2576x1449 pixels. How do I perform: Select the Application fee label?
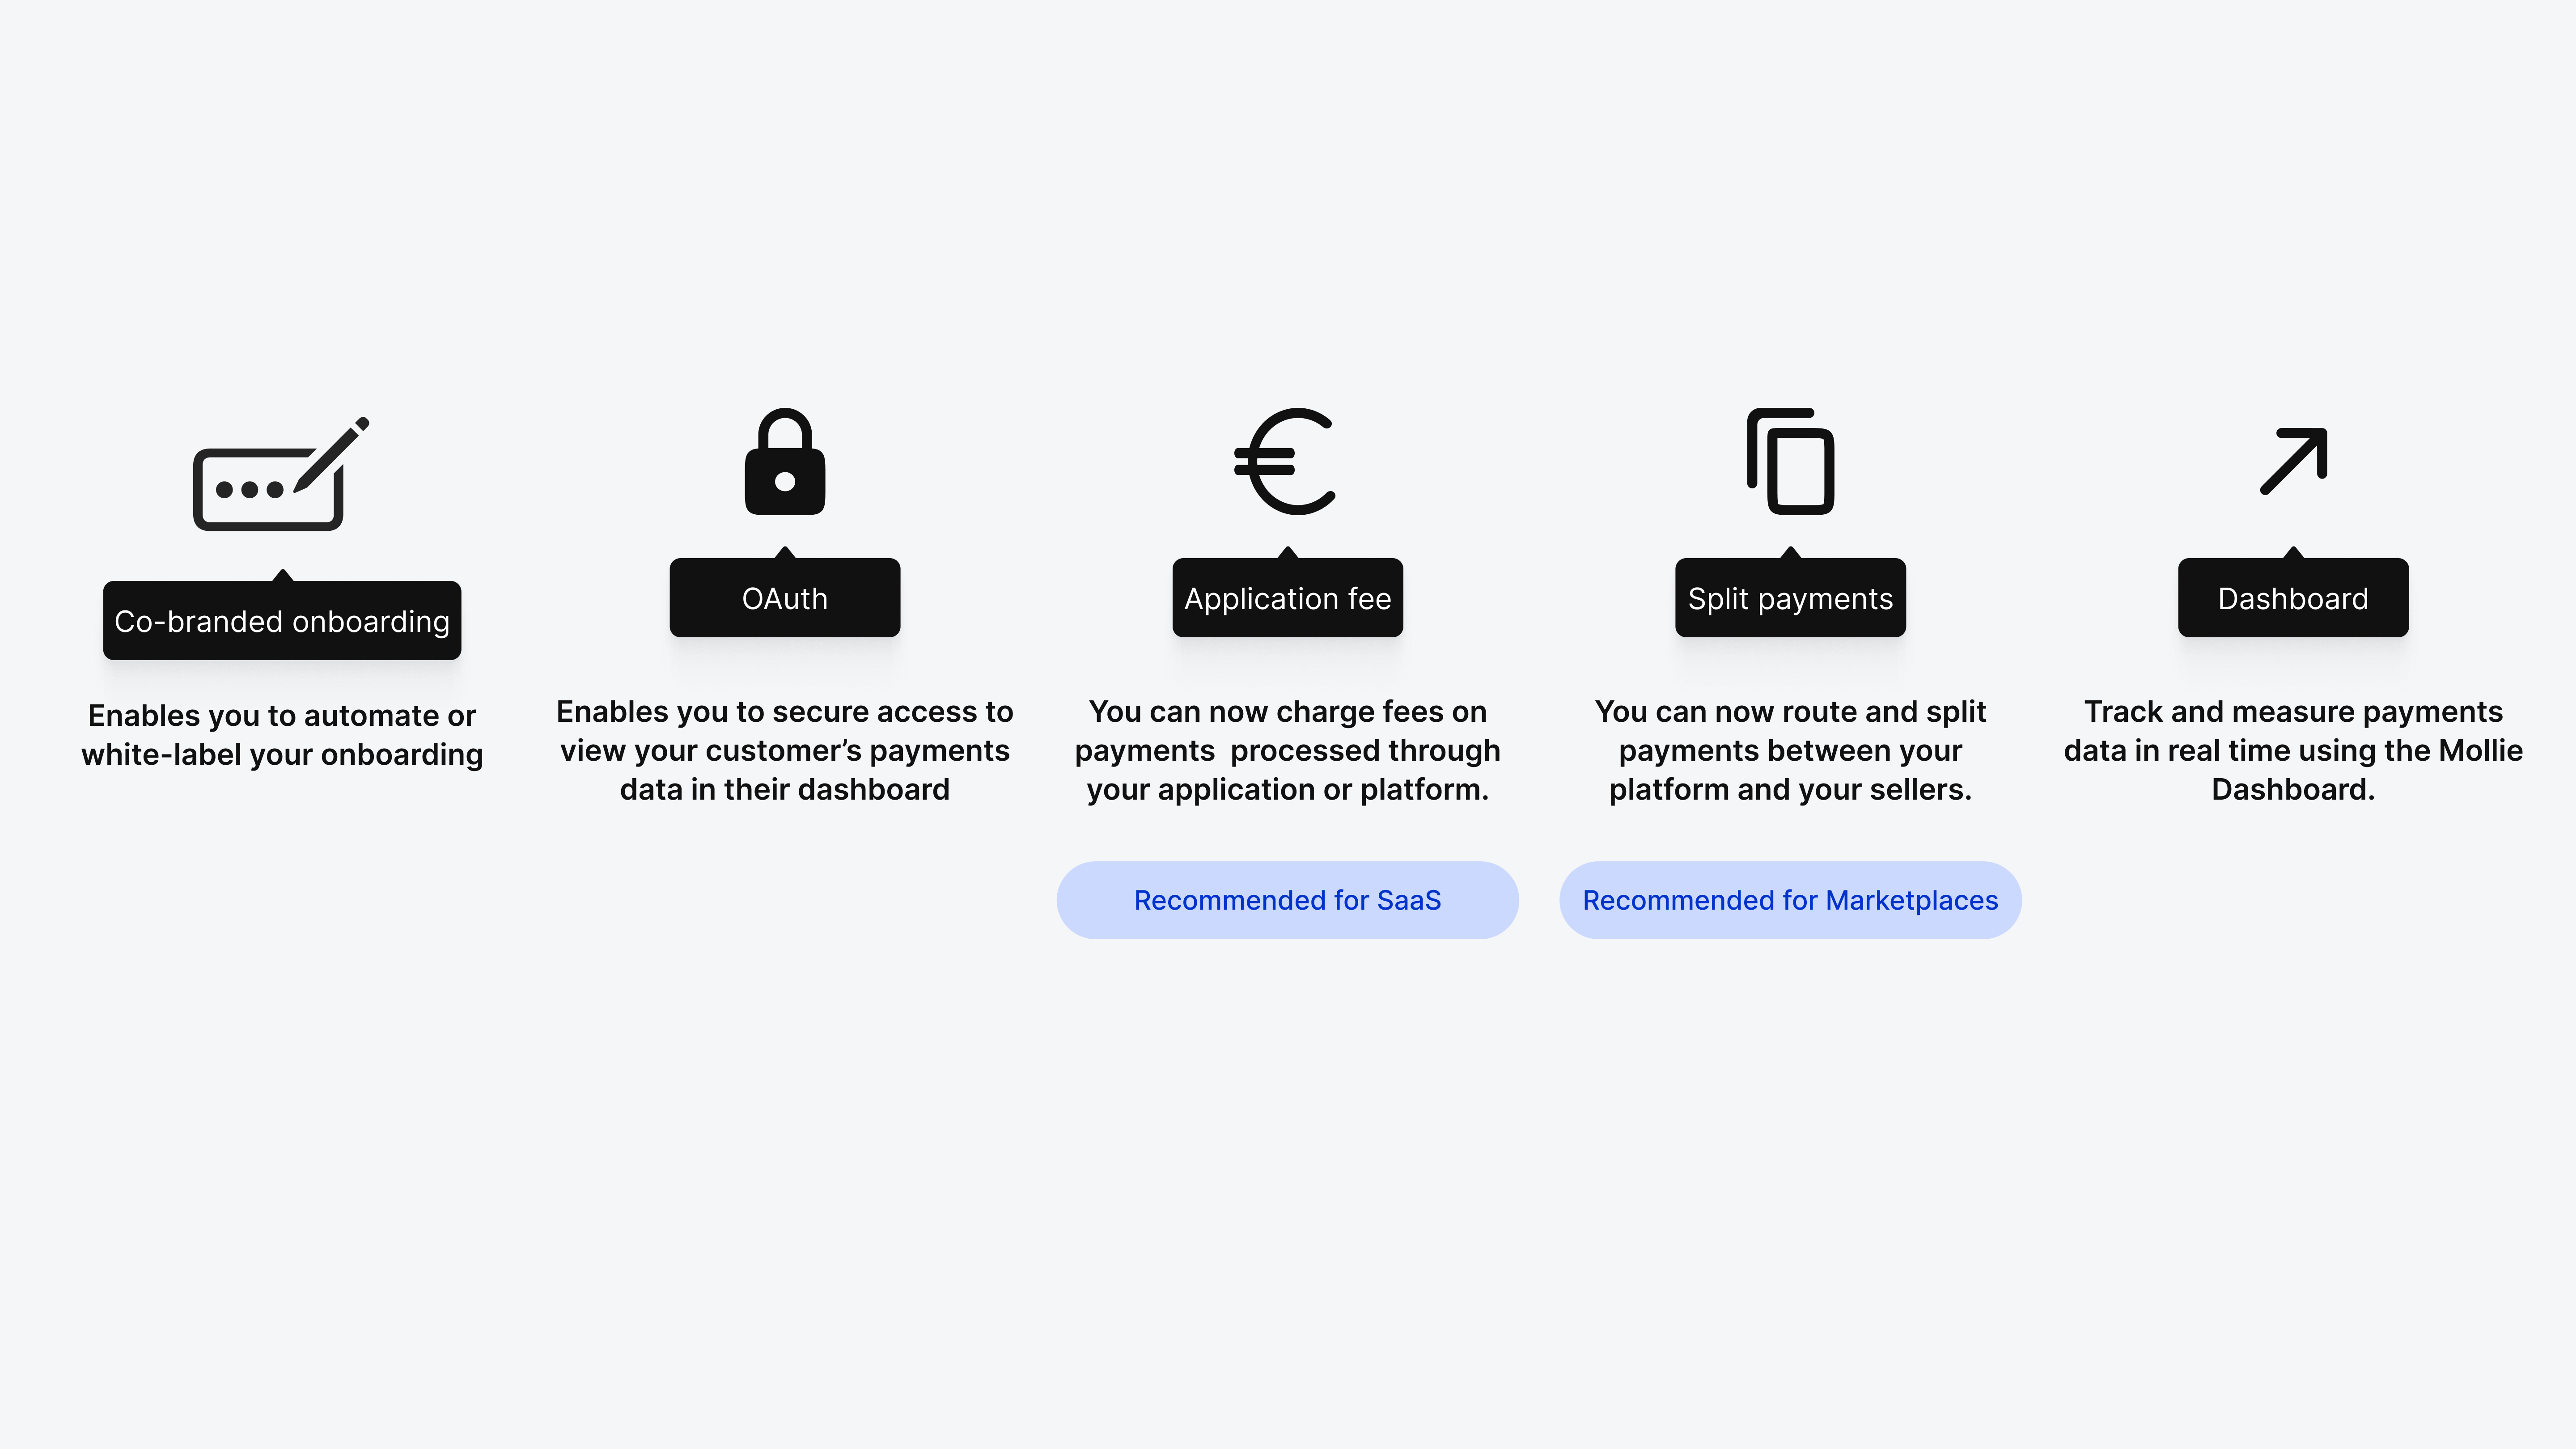tap(1288, 598)
